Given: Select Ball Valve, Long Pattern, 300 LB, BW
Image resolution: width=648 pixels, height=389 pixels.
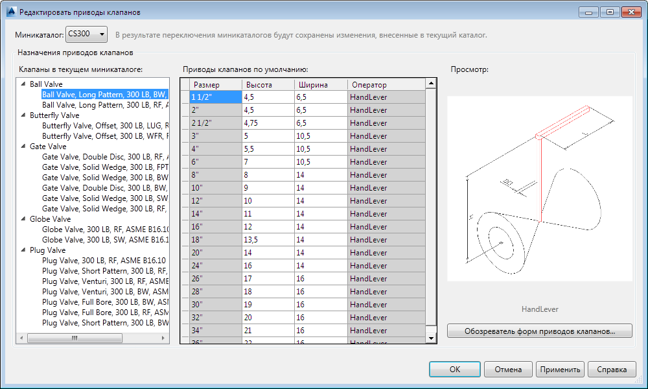Looking at the screenshot, I should tap(105, 95).
